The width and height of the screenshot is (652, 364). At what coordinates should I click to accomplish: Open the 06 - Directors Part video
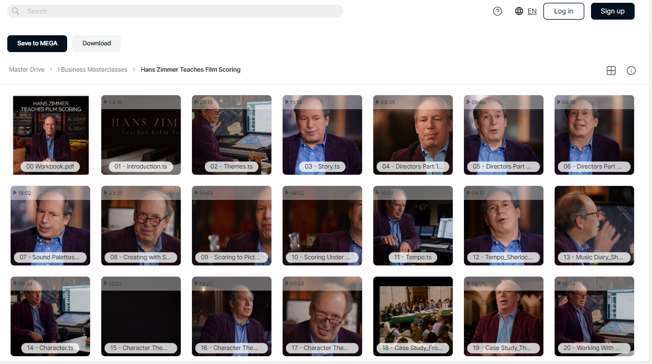[x=594, y=135]
